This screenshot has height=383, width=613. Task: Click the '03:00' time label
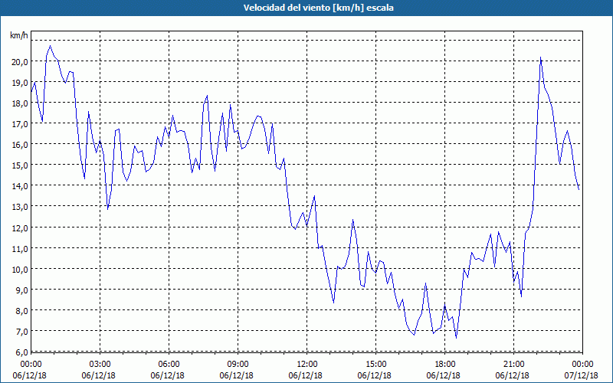point(100,365)
